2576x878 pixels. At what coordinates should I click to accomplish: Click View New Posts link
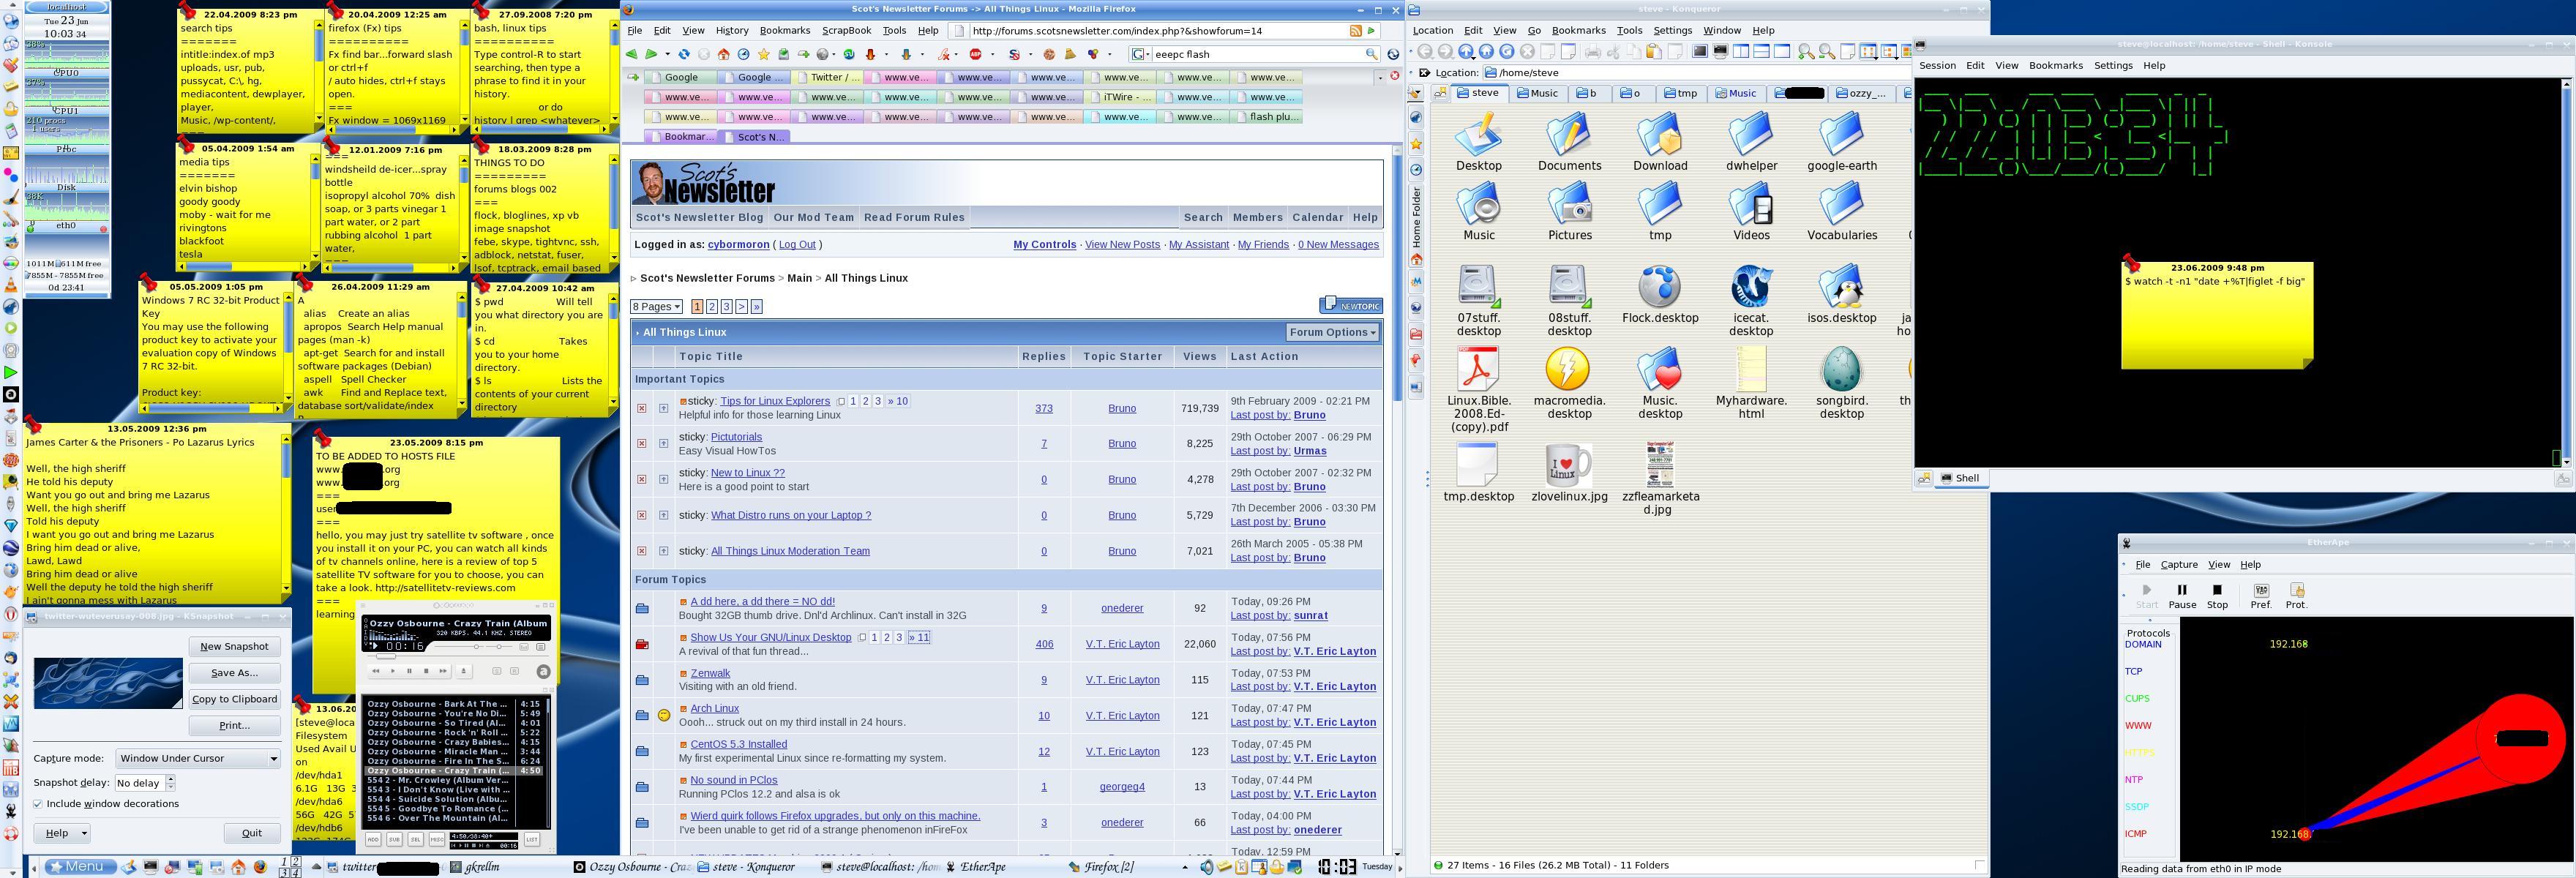click(x=1122, y=245)
